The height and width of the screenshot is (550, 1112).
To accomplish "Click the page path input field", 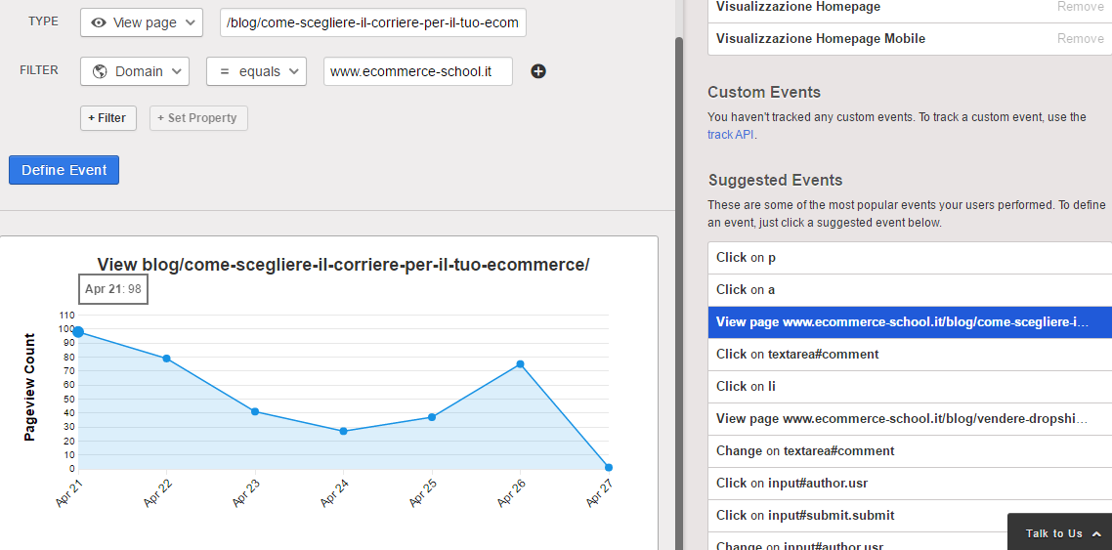I will click(x=372, y=22).
